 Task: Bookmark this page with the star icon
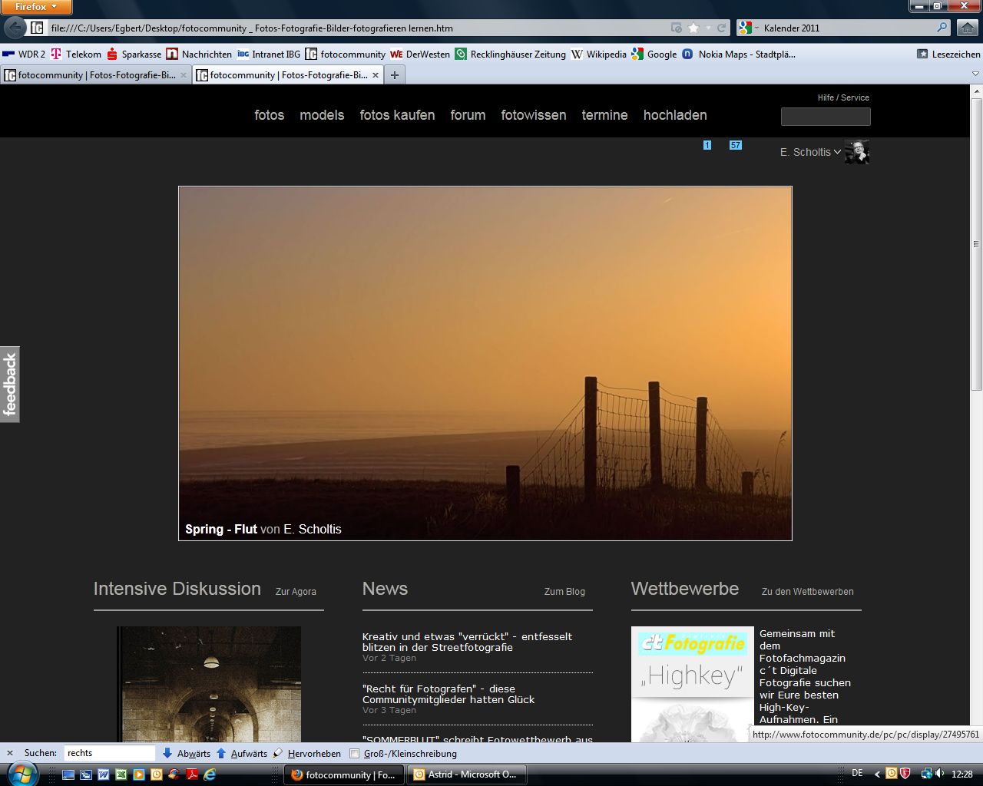[693, 28]
